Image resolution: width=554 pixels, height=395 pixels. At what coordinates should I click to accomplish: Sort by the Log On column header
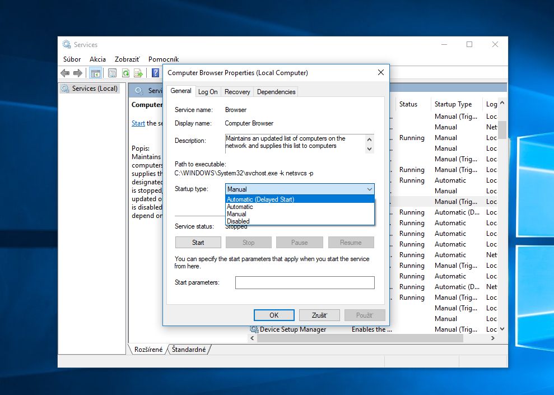[491, 104]
